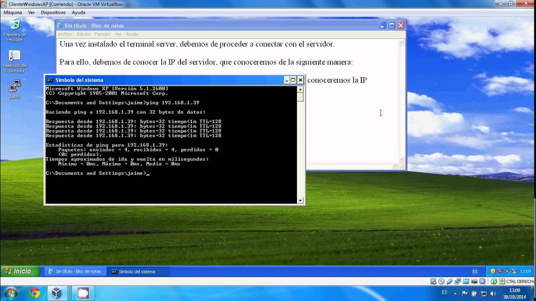Click the XP tray clock showing 13:09
The height and width of the screenshot is (301, 536).
pos(526,271)
